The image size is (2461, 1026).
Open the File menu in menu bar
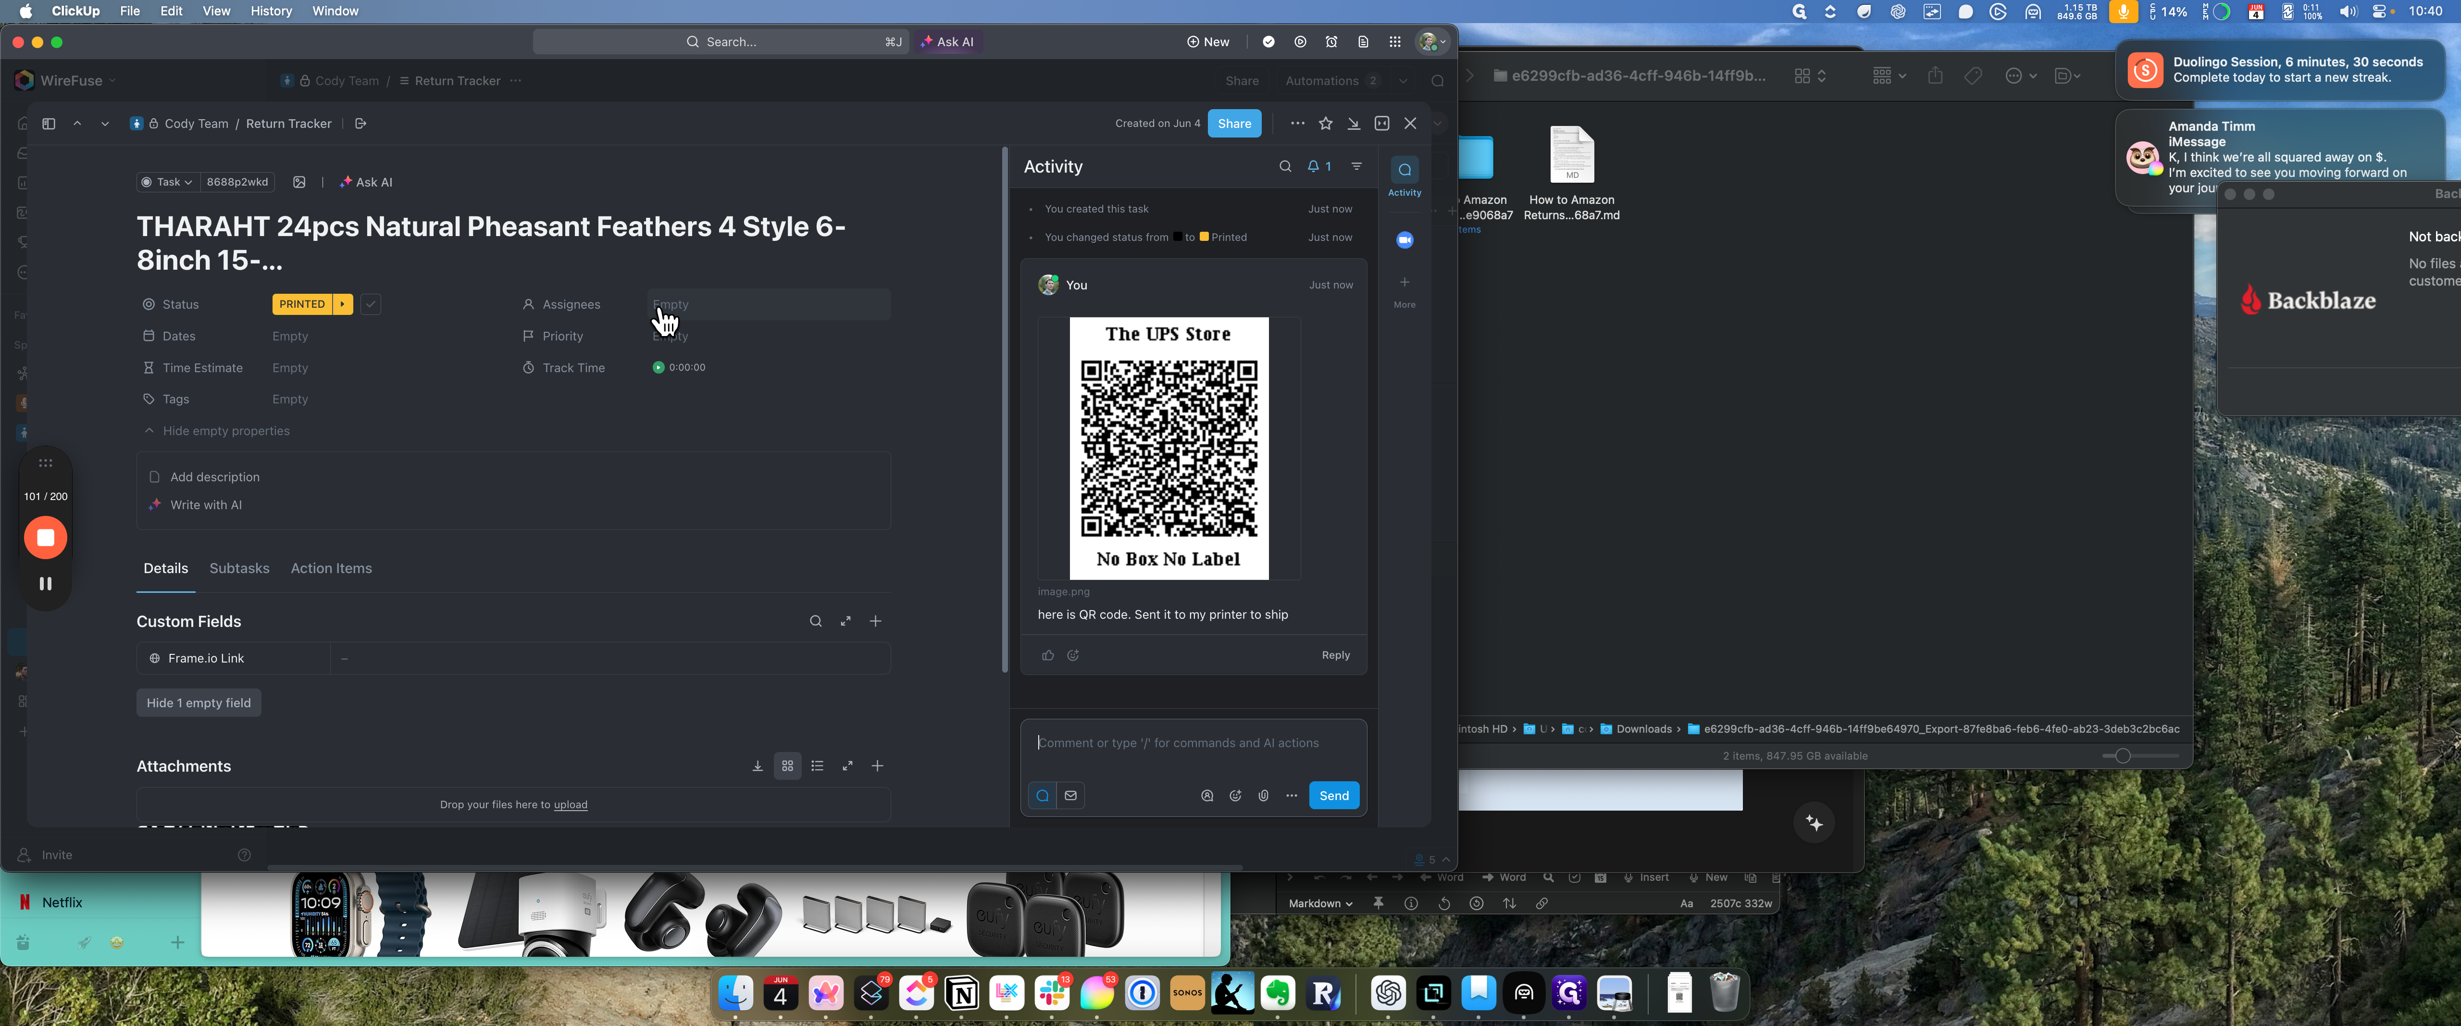click(x=130, y=12)
